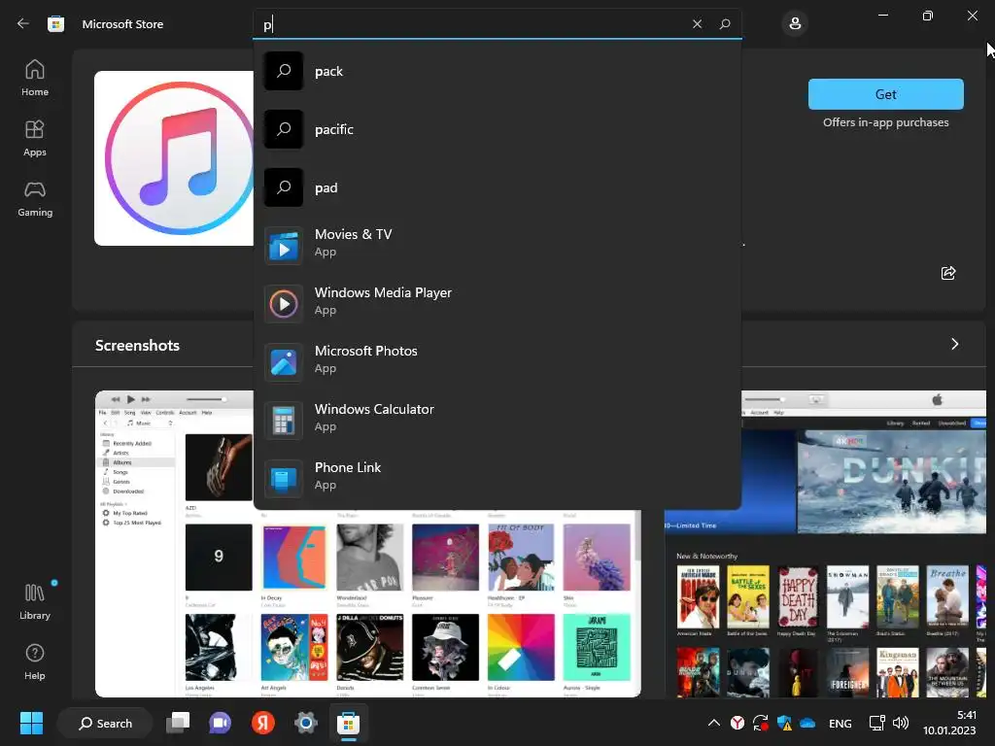Go back with the back arrow
Image resolution: width=995 pixels, height=746 pixels.
pos(23,24)
